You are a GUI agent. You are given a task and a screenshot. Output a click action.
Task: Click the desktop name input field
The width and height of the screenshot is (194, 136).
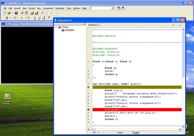click(x=100, y=8)
